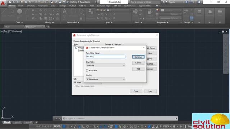
Task: Toggle Ortho mode in status bar
Action: pyautogui.click(x=83, y=126)
